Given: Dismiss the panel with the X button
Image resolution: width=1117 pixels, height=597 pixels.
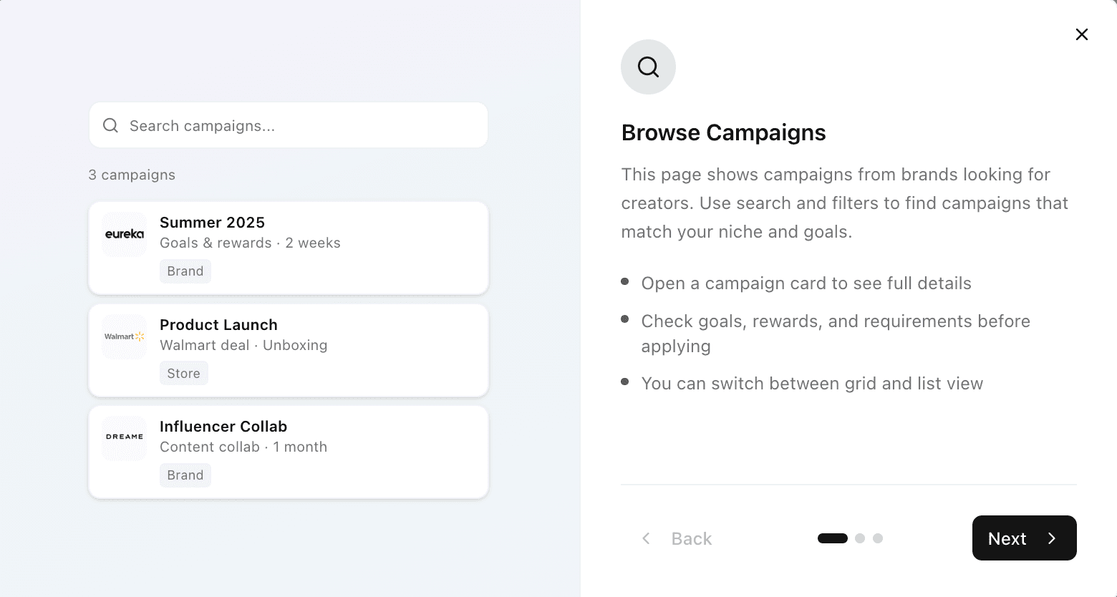Looking at the screenshot, I should pos(1081,34).
